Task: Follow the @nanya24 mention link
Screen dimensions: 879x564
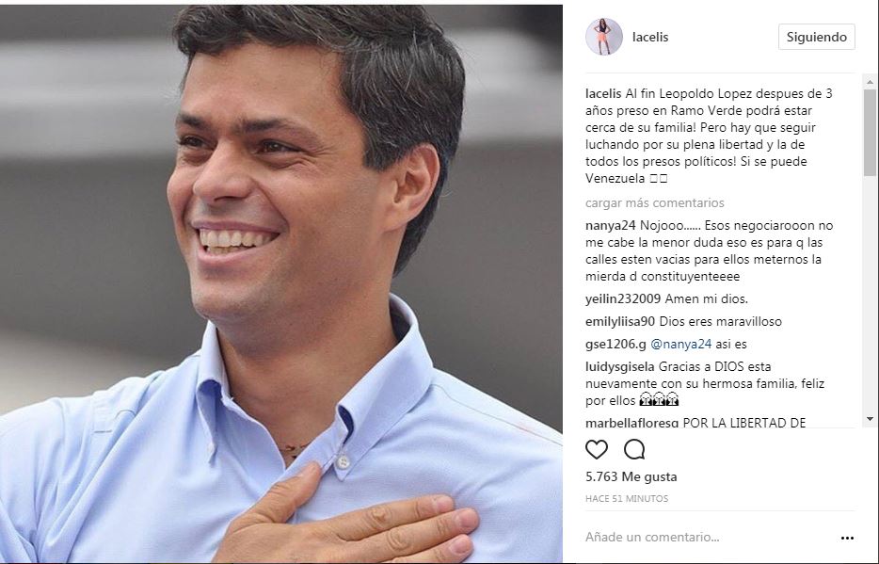Action: point(680,345)
